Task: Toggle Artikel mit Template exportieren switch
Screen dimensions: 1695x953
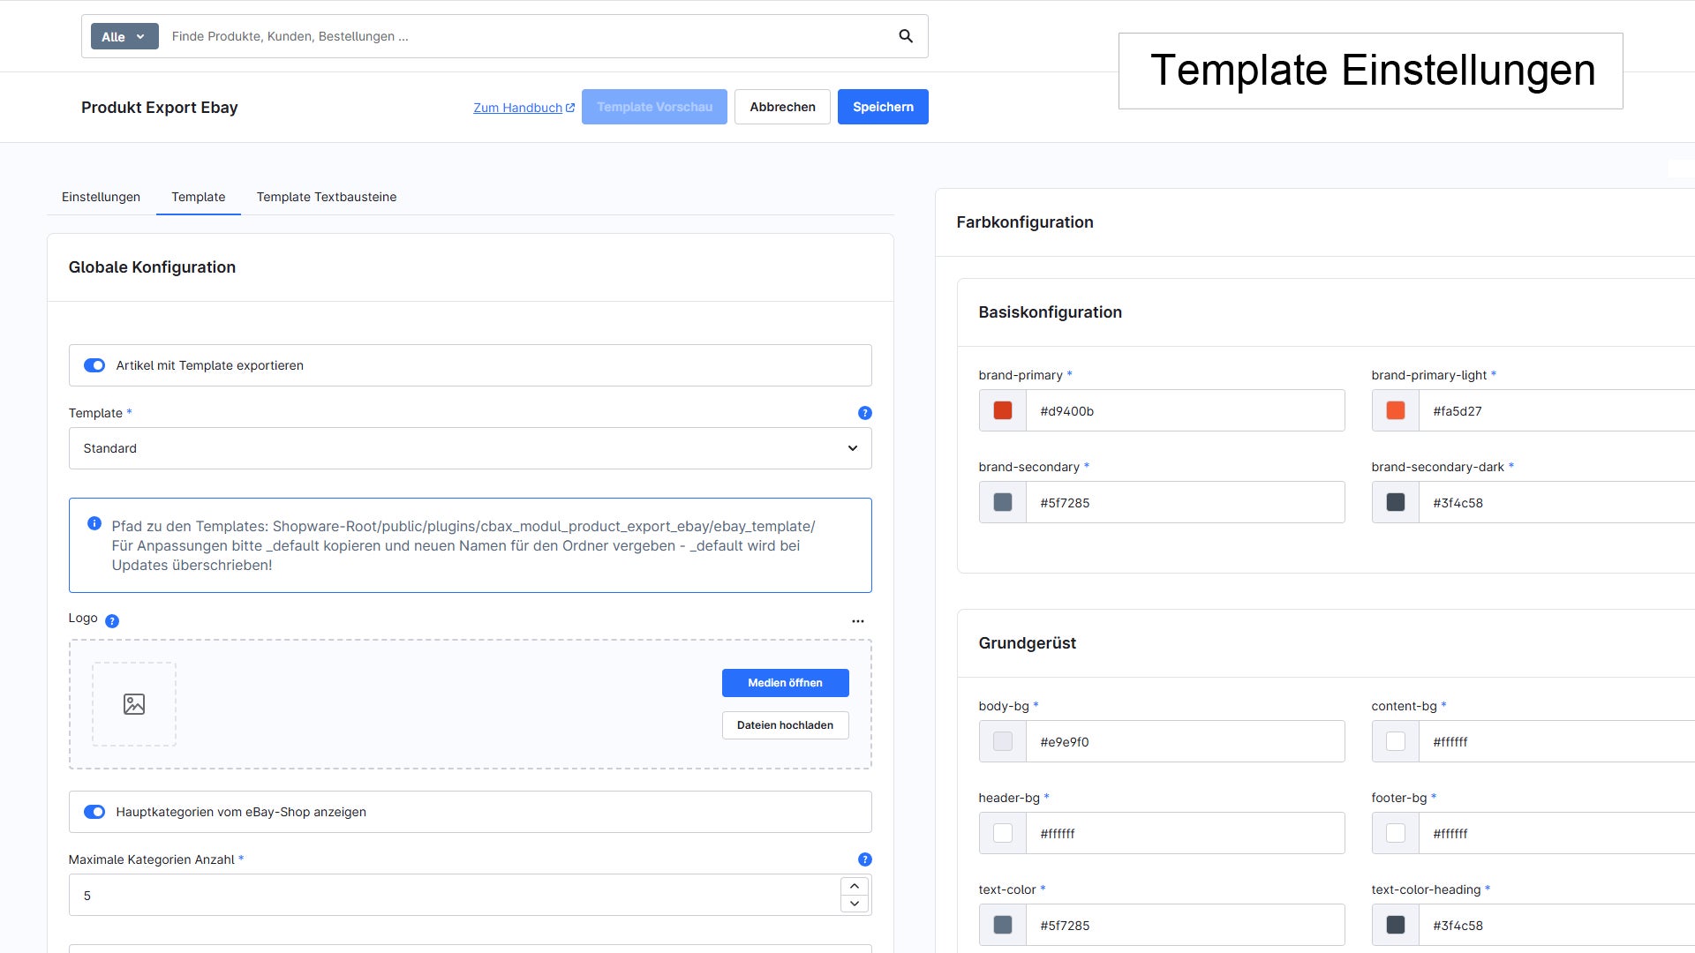Action: [94, 365]
